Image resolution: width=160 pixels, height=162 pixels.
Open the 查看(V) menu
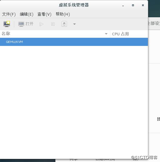(44, 14)
